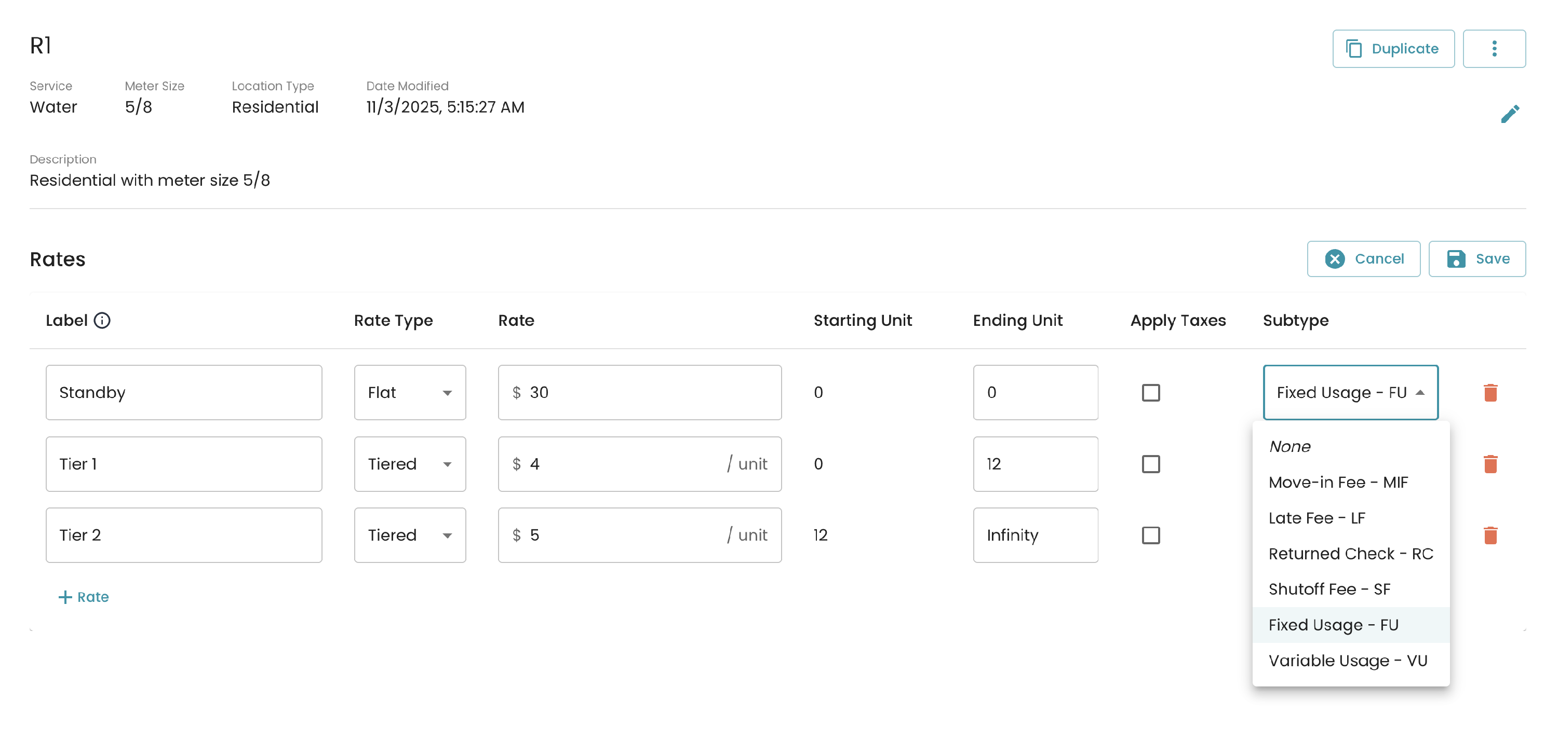Click the Label info icon
Screen dimensions: 1558x729
pyautogui.click(x=102, y=320)
